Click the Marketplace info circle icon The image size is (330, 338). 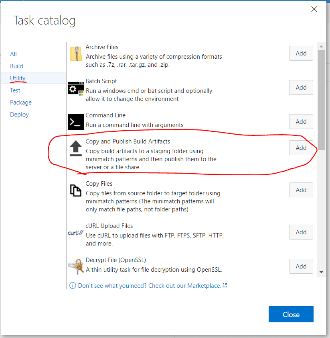point(73,286)
